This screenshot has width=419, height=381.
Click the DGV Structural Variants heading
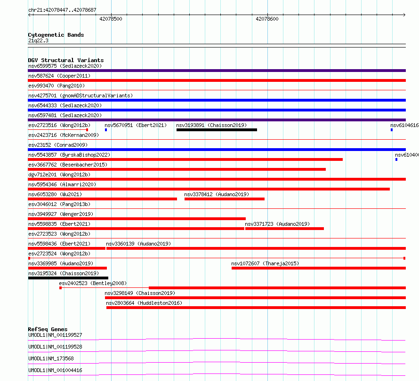tap(66, 60)
